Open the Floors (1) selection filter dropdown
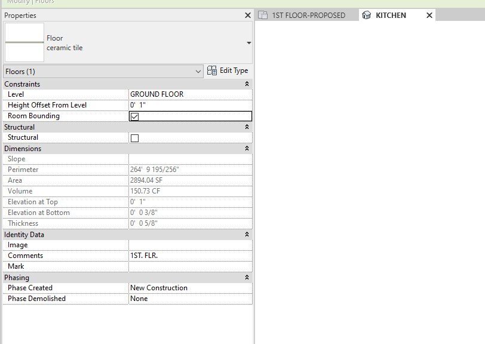The height and width of the screenshot is (344, 485). pyautogui.click(x=199, y=71)
